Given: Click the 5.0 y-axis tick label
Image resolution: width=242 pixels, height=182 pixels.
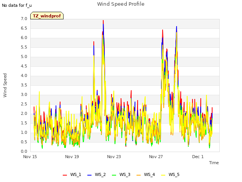Looking at the screenshot, I should pos(24,56).
